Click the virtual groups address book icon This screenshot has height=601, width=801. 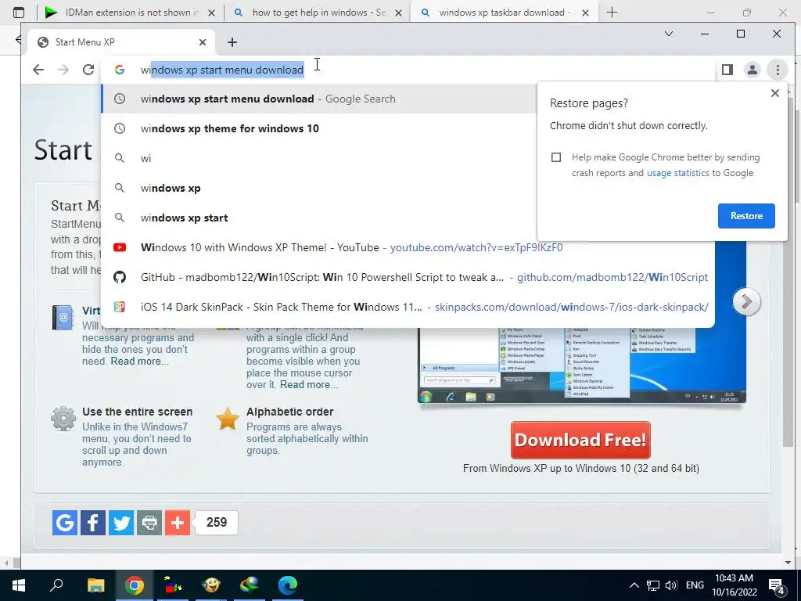click(63, 317)
